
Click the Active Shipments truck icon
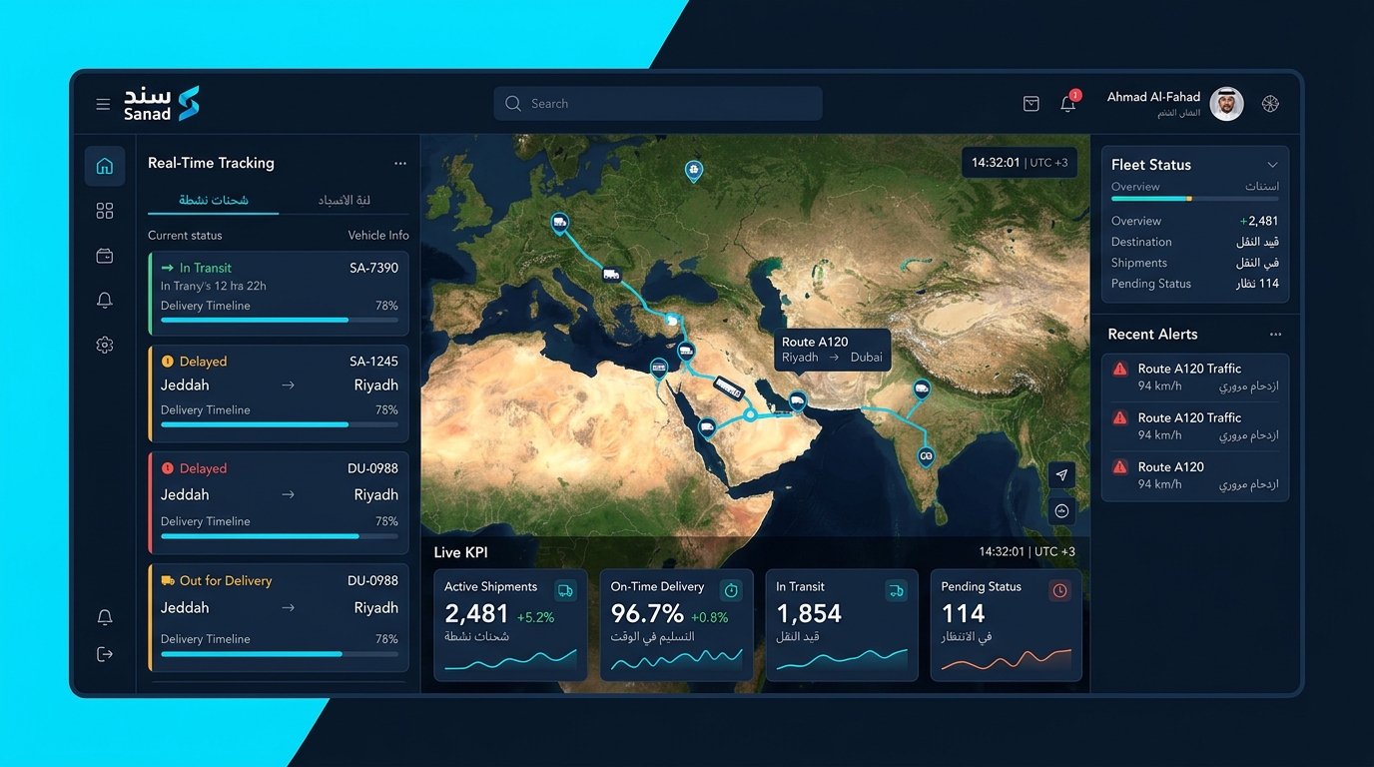(x=565, y=590)
